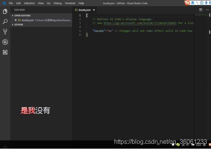The width and height of the screenshot is (211, 149).
Task: Toggle punctuation mode on Sogou IME bar
Action: (x=197, y=3)
